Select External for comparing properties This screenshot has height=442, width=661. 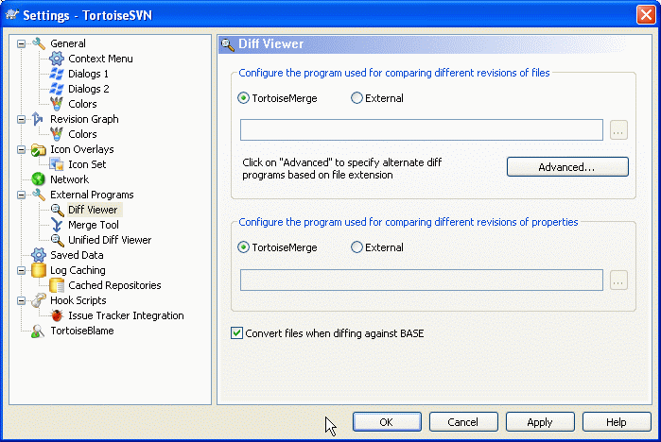[x=377, y=247]
